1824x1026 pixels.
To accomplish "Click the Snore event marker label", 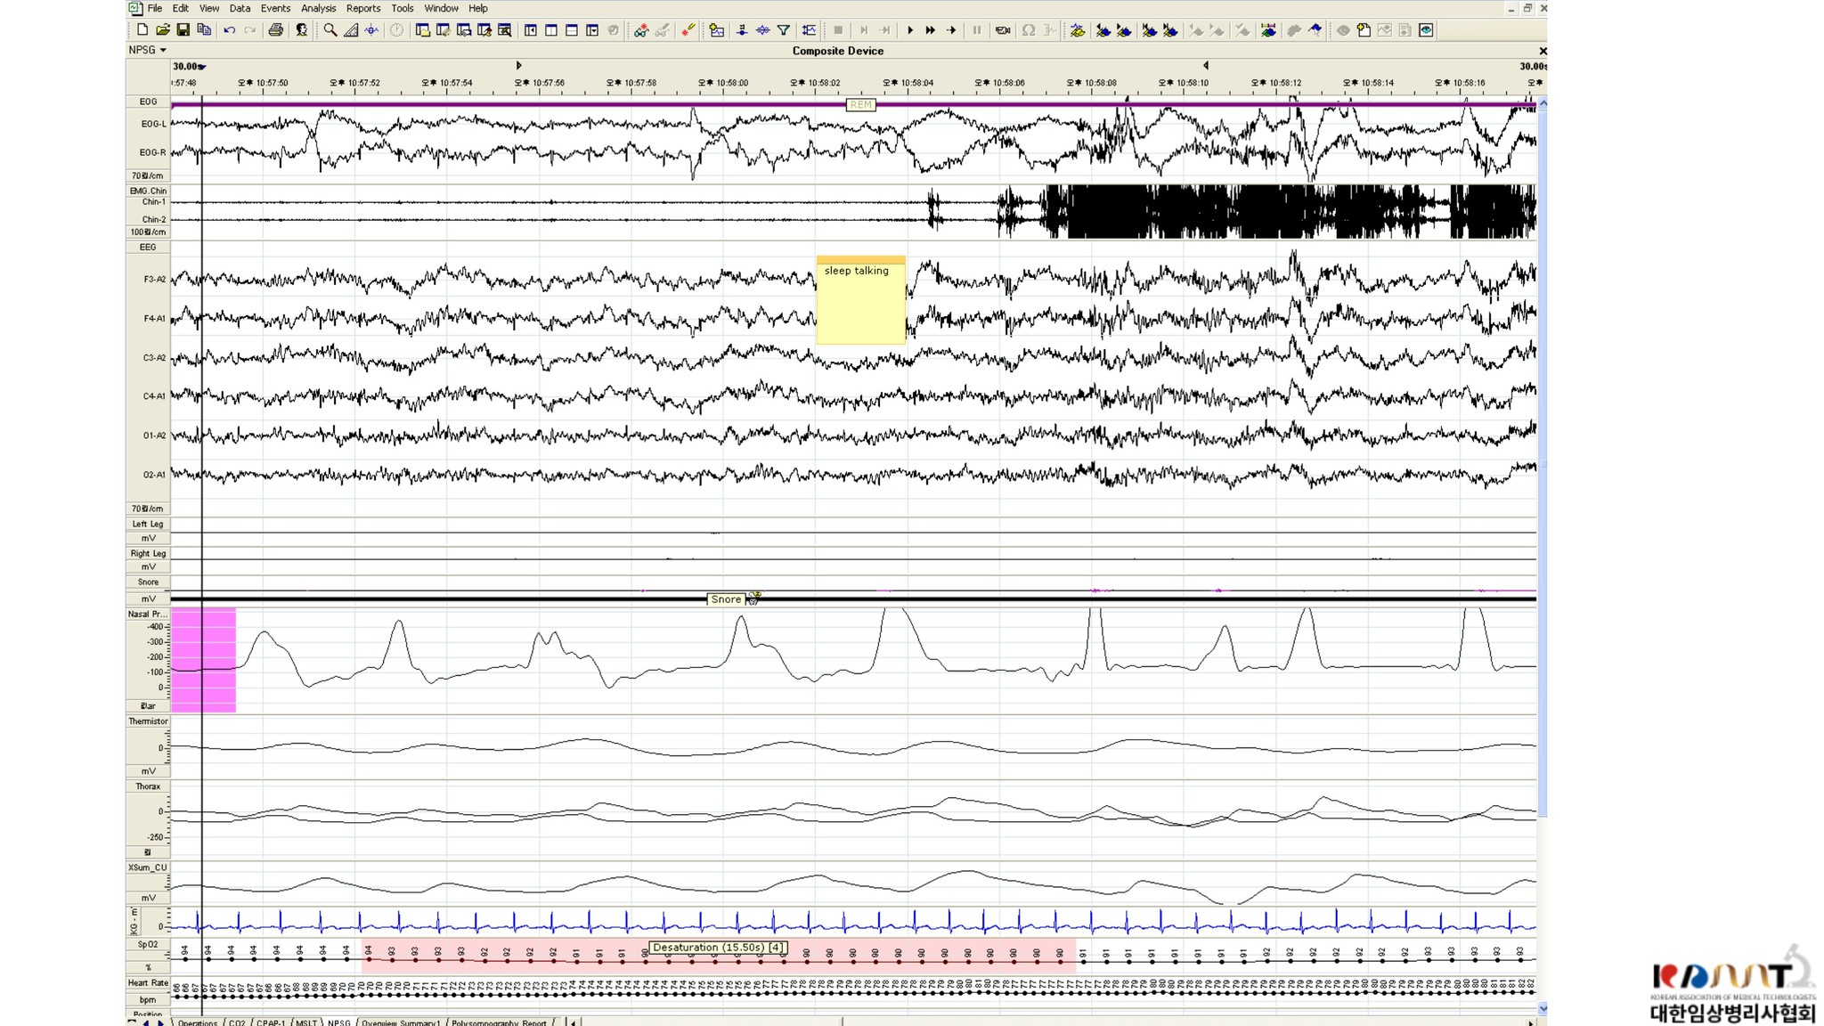I will [726, 599].
